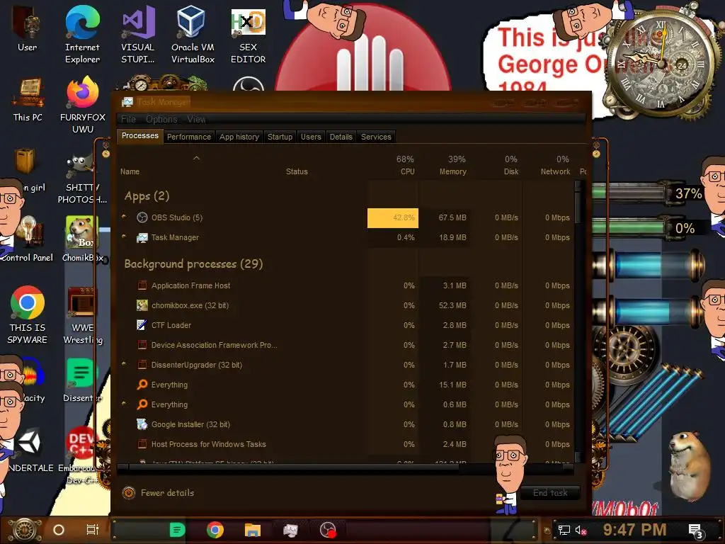Open the User folder desktop icon
The width and height of the screenshot is (725, 544).
coord(27,28)
